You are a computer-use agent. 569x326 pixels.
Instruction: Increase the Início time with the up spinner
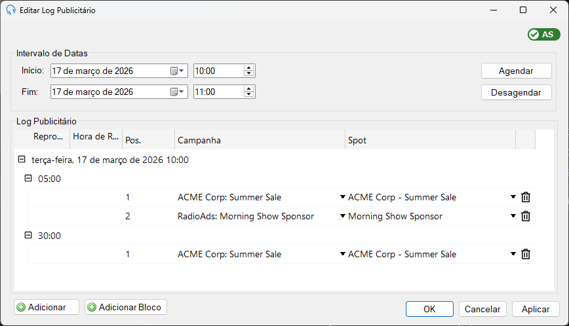249,68
